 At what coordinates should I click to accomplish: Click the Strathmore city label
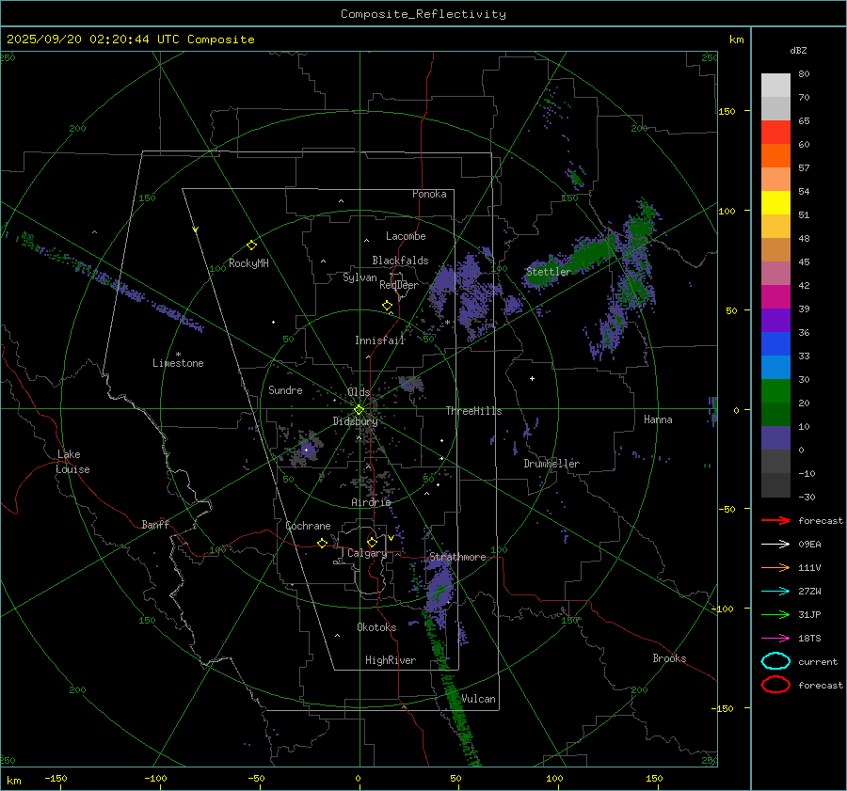click(x=457, y=557)
